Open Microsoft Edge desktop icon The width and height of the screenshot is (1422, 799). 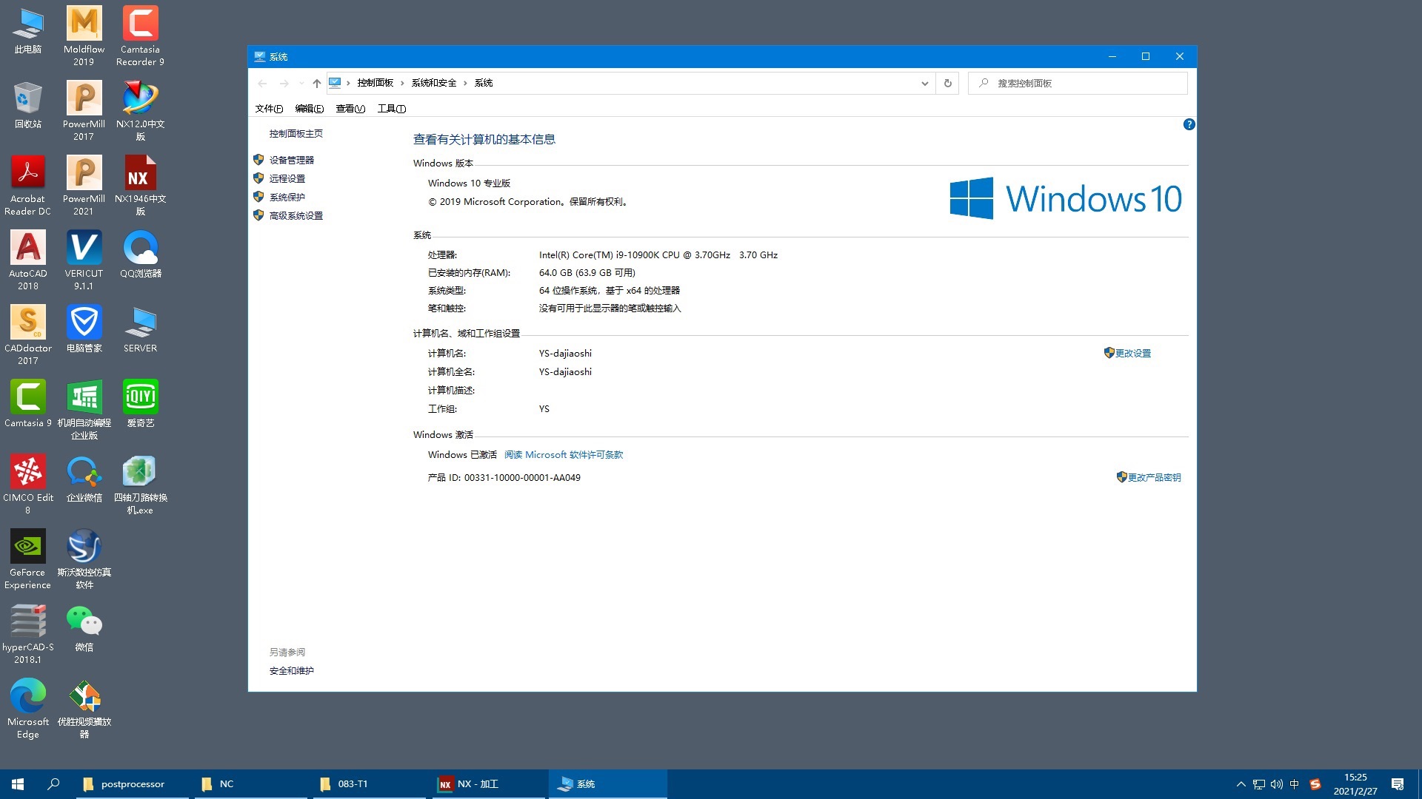pos(28,709)
